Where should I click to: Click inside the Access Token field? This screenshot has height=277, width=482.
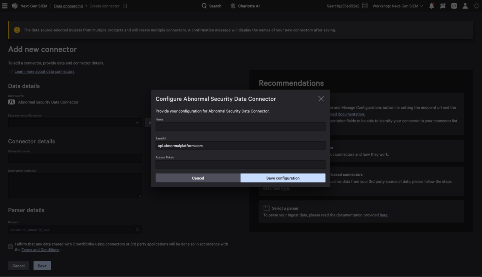pyautogui.click(x=240, y=164)
